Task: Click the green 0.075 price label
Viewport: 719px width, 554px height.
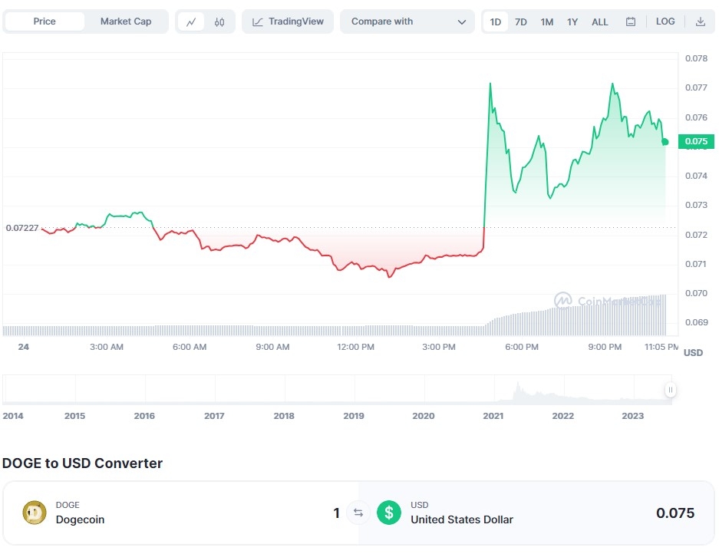Action: (x=696, y=141)
